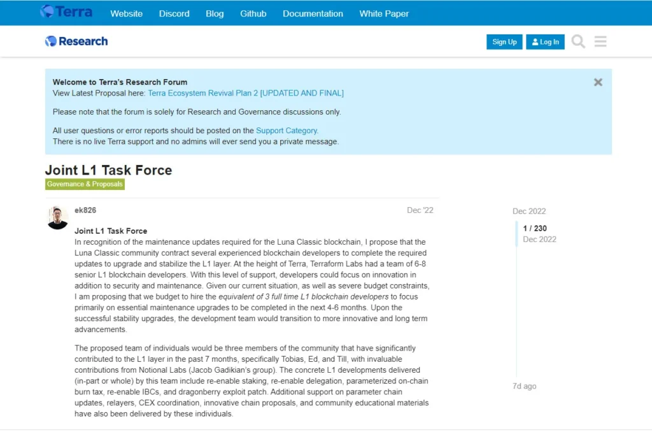Image resolution: width=652 pixels, height=432 pixels.
Task: Jump to latest post 7d ago
Action: click(x=525, y=386)
